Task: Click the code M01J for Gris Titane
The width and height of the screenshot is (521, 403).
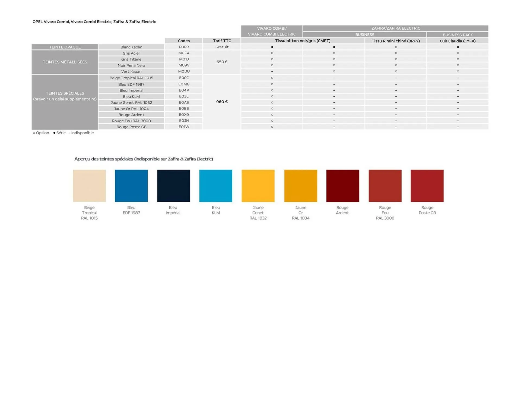Action: (183, 59)
